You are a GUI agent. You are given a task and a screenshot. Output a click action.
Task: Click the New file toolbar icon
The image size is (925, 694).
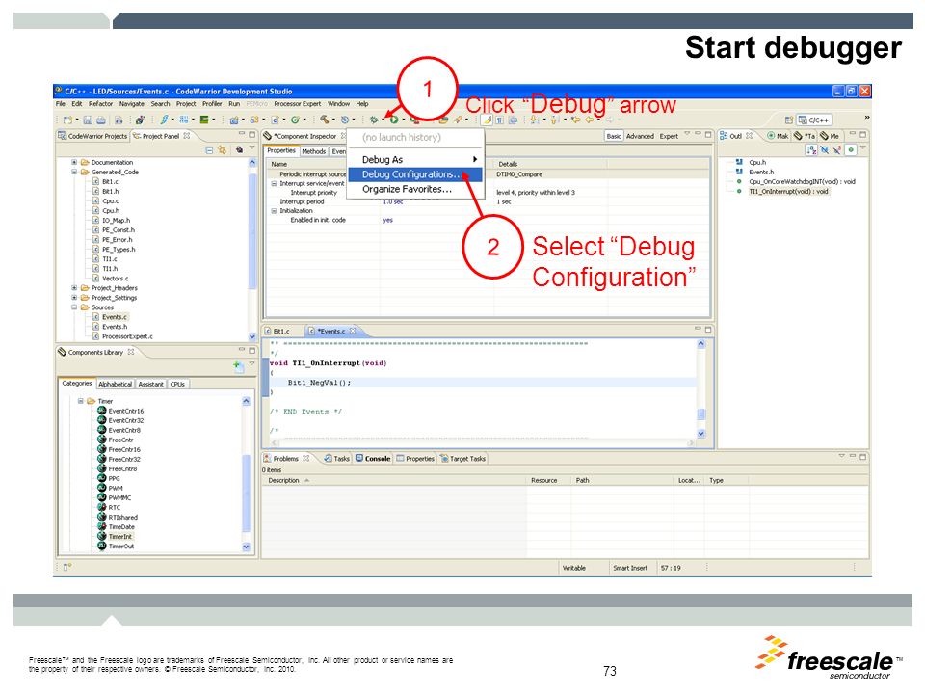tap(66, 120)
